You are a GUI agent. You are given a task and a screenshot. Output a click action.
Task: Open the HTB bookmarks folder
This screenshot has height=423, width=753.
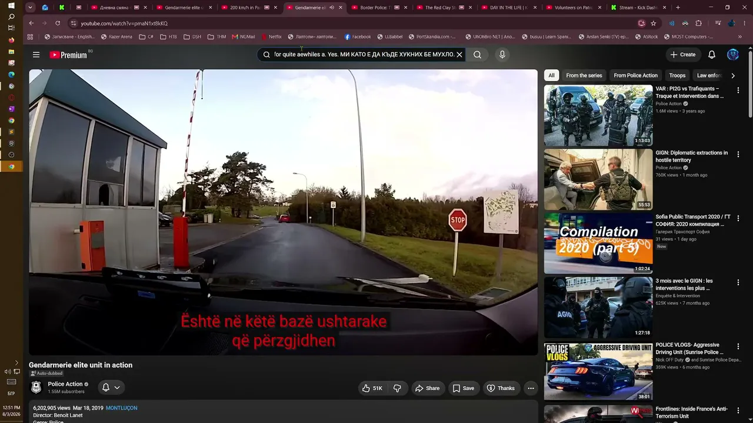(168, 36)
